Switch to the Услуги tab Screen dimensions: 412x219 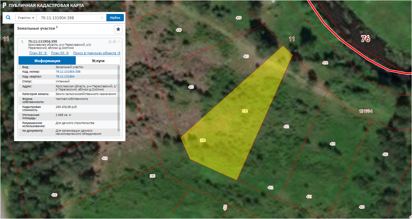98,60
